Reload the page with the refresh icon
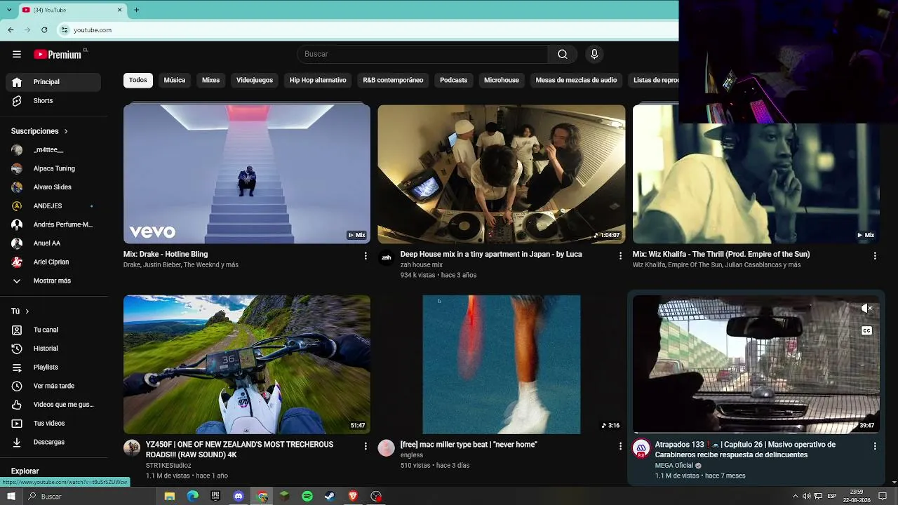 click(x=44, y=30)
